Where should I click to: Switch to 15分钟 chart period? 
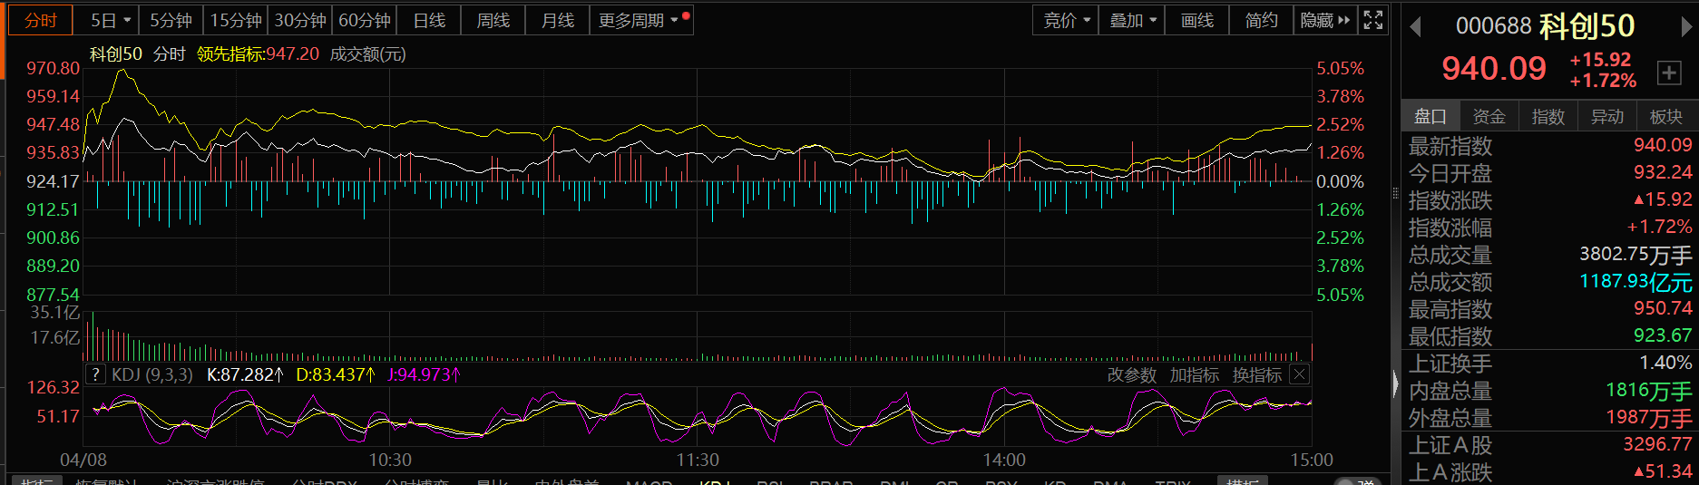point(236,20)
